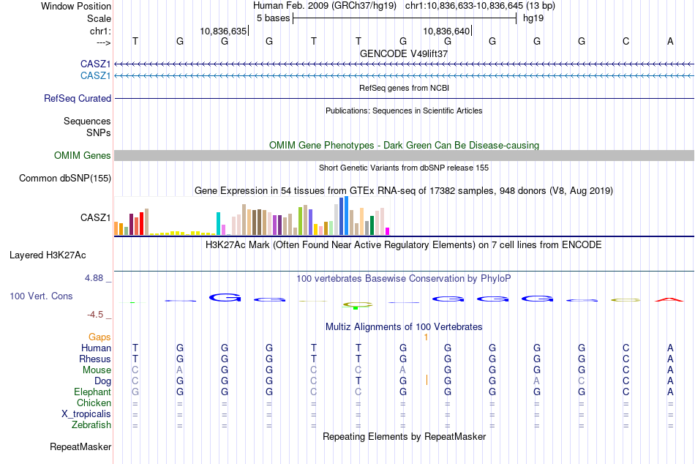Select the Sequences track label
Image resolution: width=695 pixels, height=464 pixels.
point(87,121)
